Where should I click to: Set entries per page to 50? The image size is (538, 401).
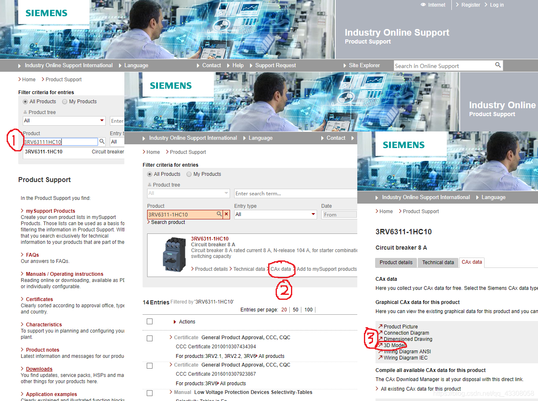coord(296,310)
